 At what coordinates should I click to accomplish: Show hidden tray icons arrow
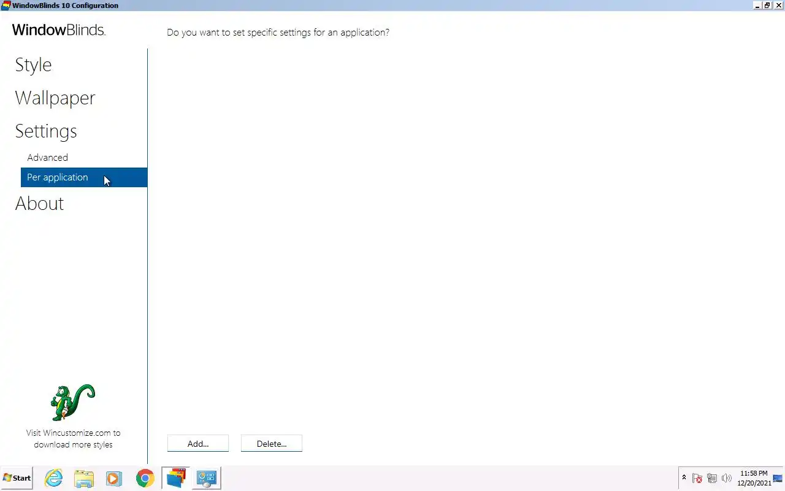click(x=684, y=478)
